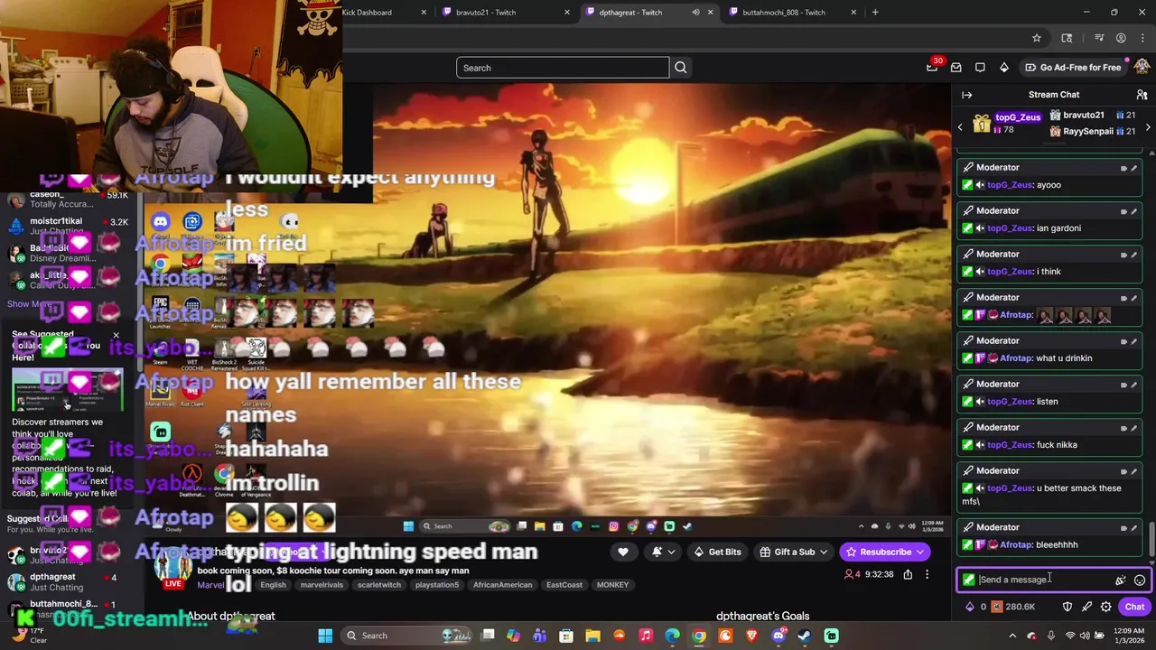Bookmark the page with the star icon

pyautogui.click(x=1037, y=38)
